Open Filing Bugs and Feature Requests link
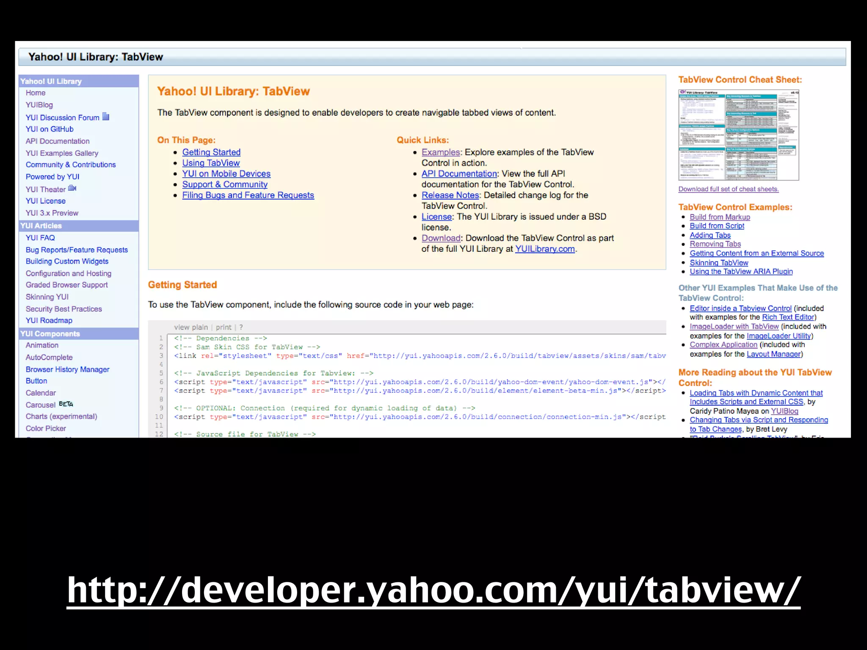The width and height of the screenshot is (867, 650). 248,195
